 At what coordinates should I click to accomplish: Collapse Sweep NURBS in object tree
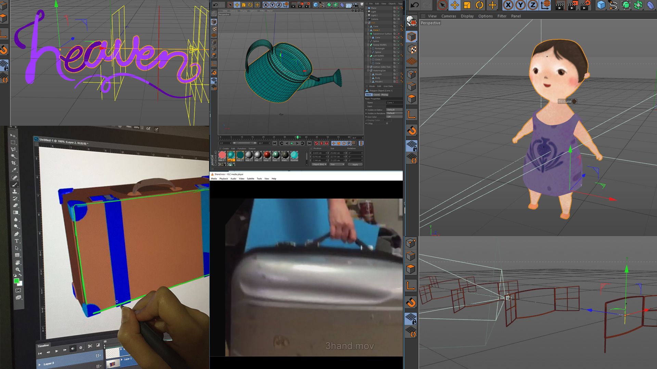pos(368,45)
